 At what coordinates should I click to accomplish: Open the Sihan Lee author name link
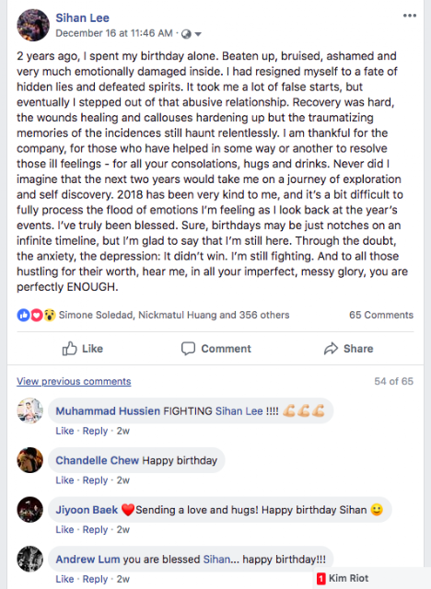click(x=82, y=17)
